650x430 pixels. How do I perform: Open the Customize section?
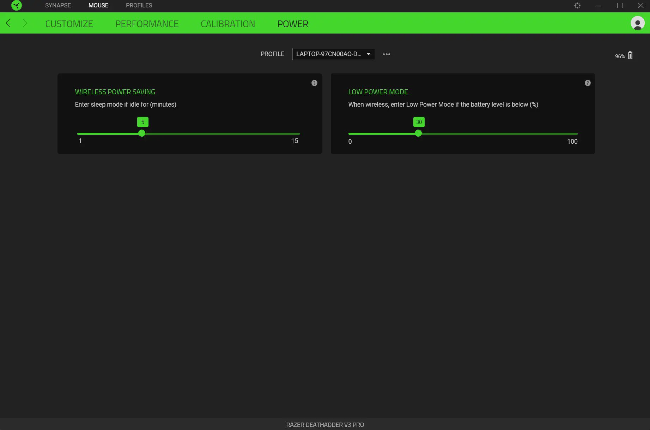click(69, 24)
